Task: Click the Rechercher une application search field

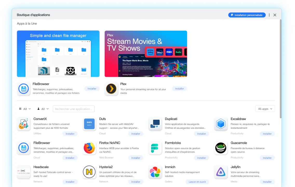Action: 73,109
